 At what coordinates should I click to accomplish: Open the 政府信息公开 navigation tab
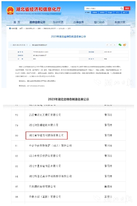[37, 22]
